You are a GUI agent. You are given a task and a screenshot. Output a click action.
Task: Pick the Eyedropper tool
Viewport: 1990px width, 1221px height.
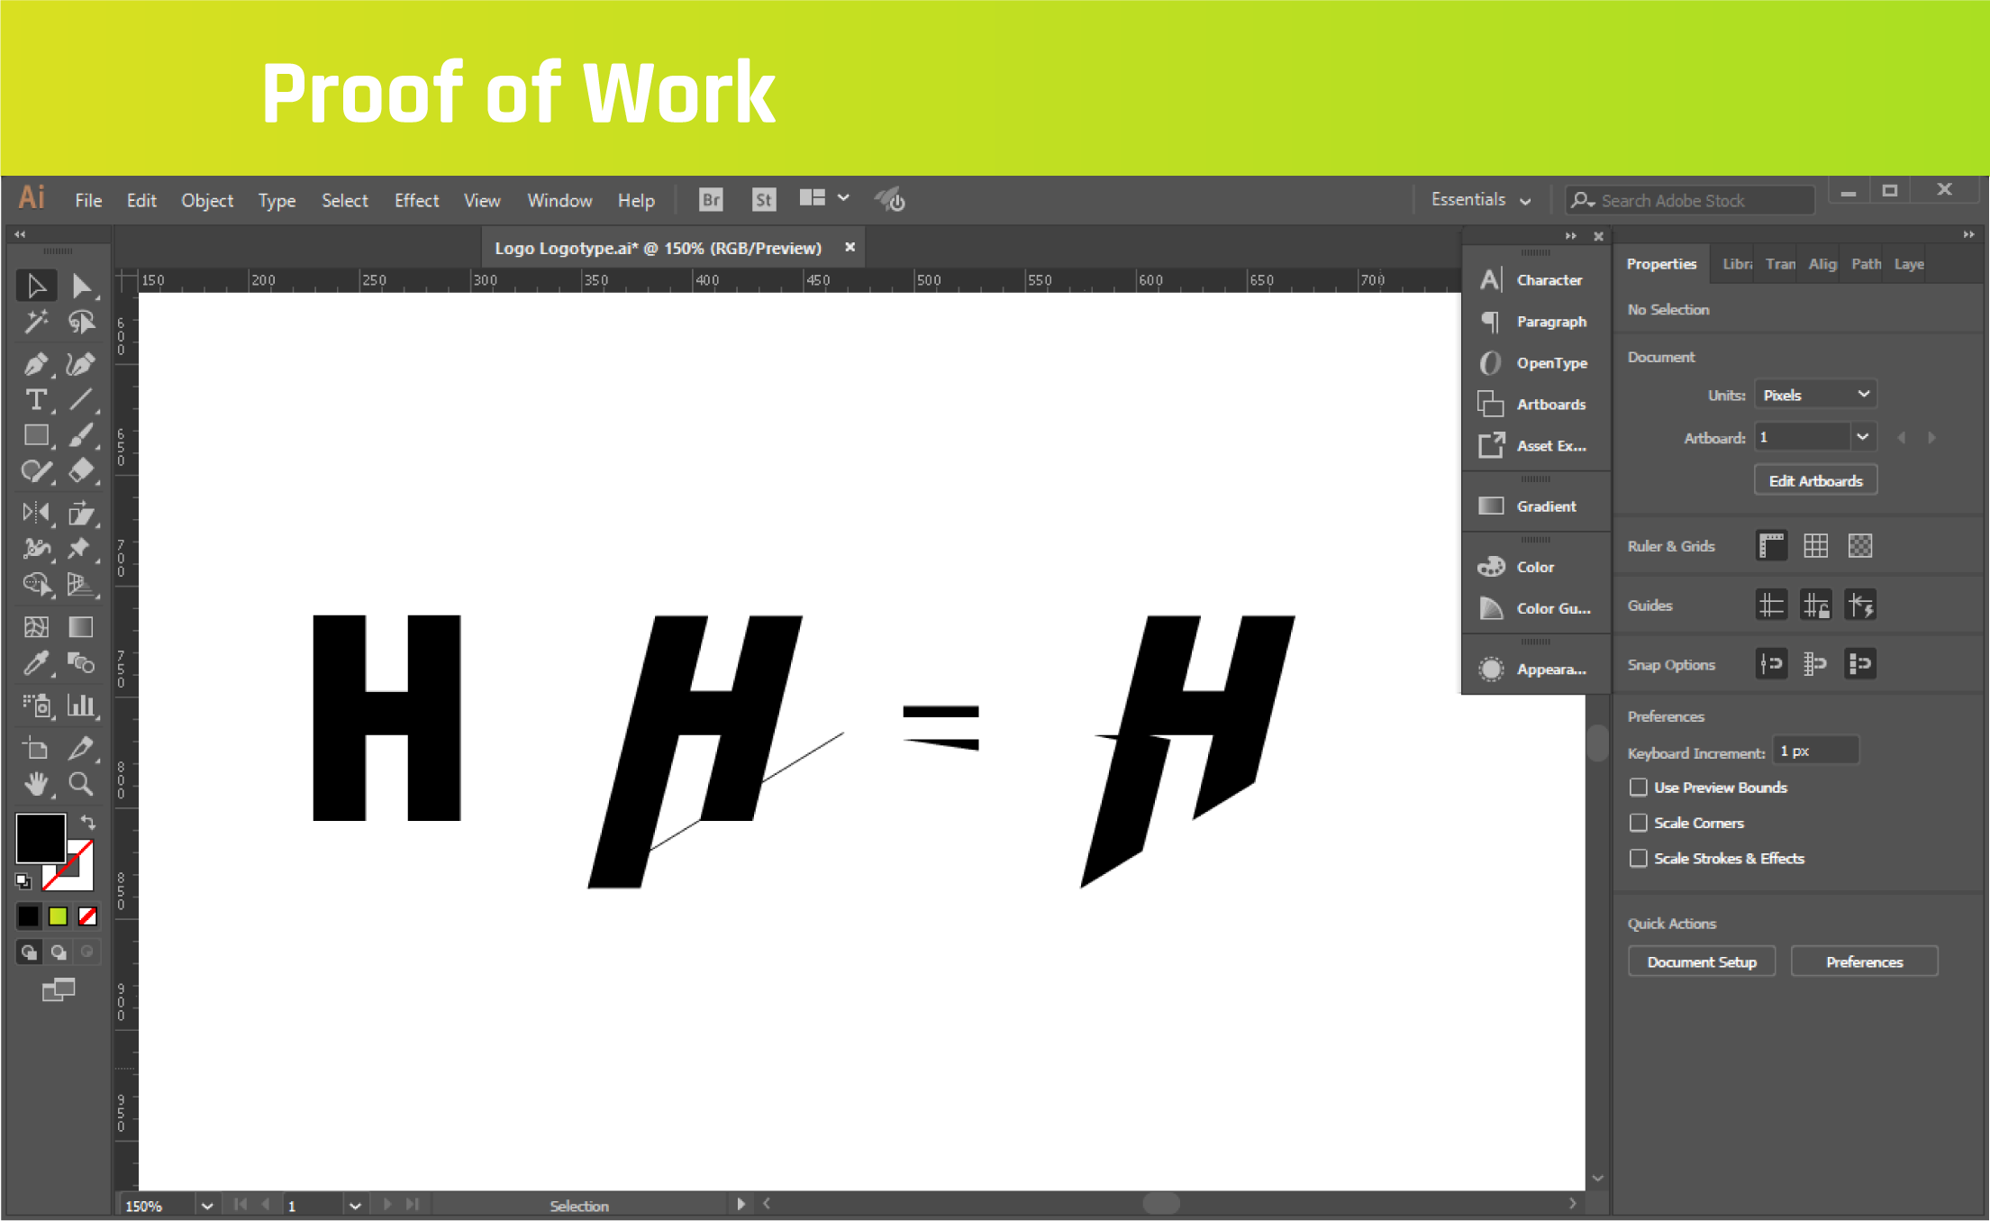36,664
